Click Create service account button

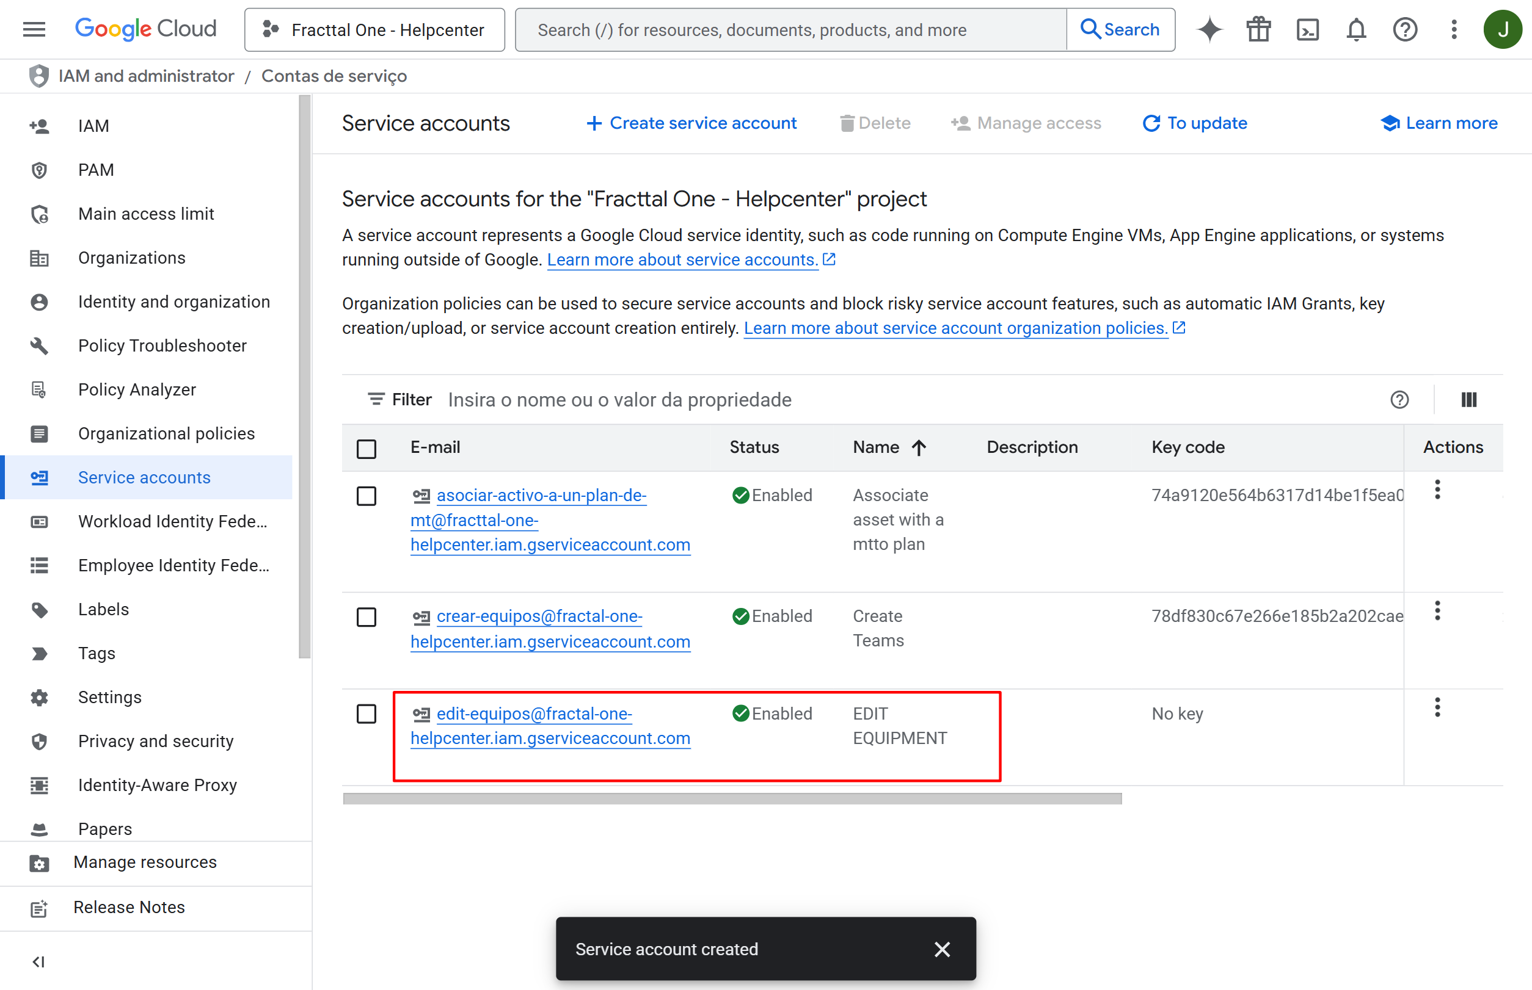tap(691, 123)
